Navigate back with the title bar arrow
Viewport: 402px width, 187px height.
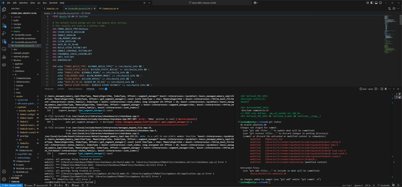145,2
